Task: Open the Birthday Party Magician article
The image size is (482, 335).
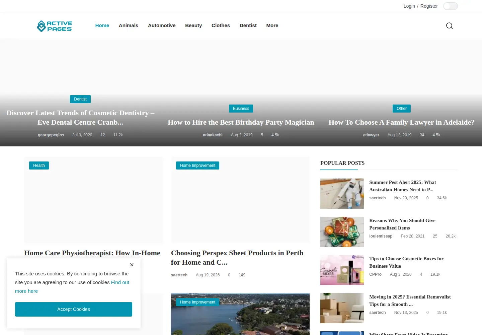Action: [241, 122]
